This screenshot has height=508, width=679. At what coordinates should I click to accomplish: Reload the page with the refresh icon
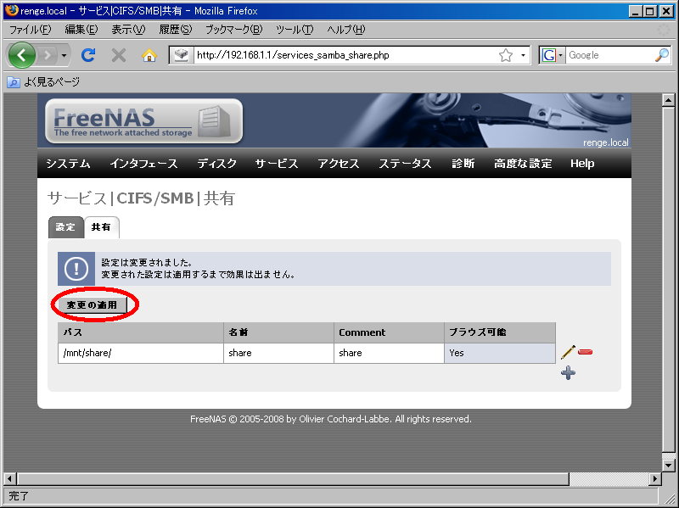tap(88, 55)
